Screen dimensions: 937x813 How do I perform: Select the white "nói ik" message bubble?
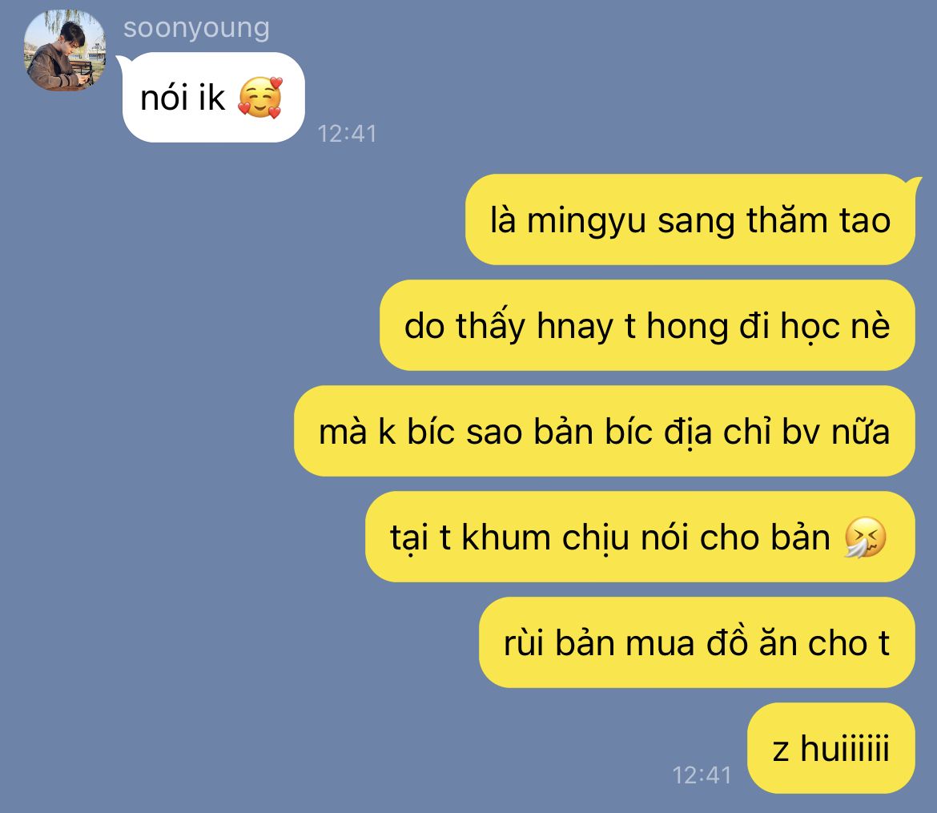click(213, 98)
